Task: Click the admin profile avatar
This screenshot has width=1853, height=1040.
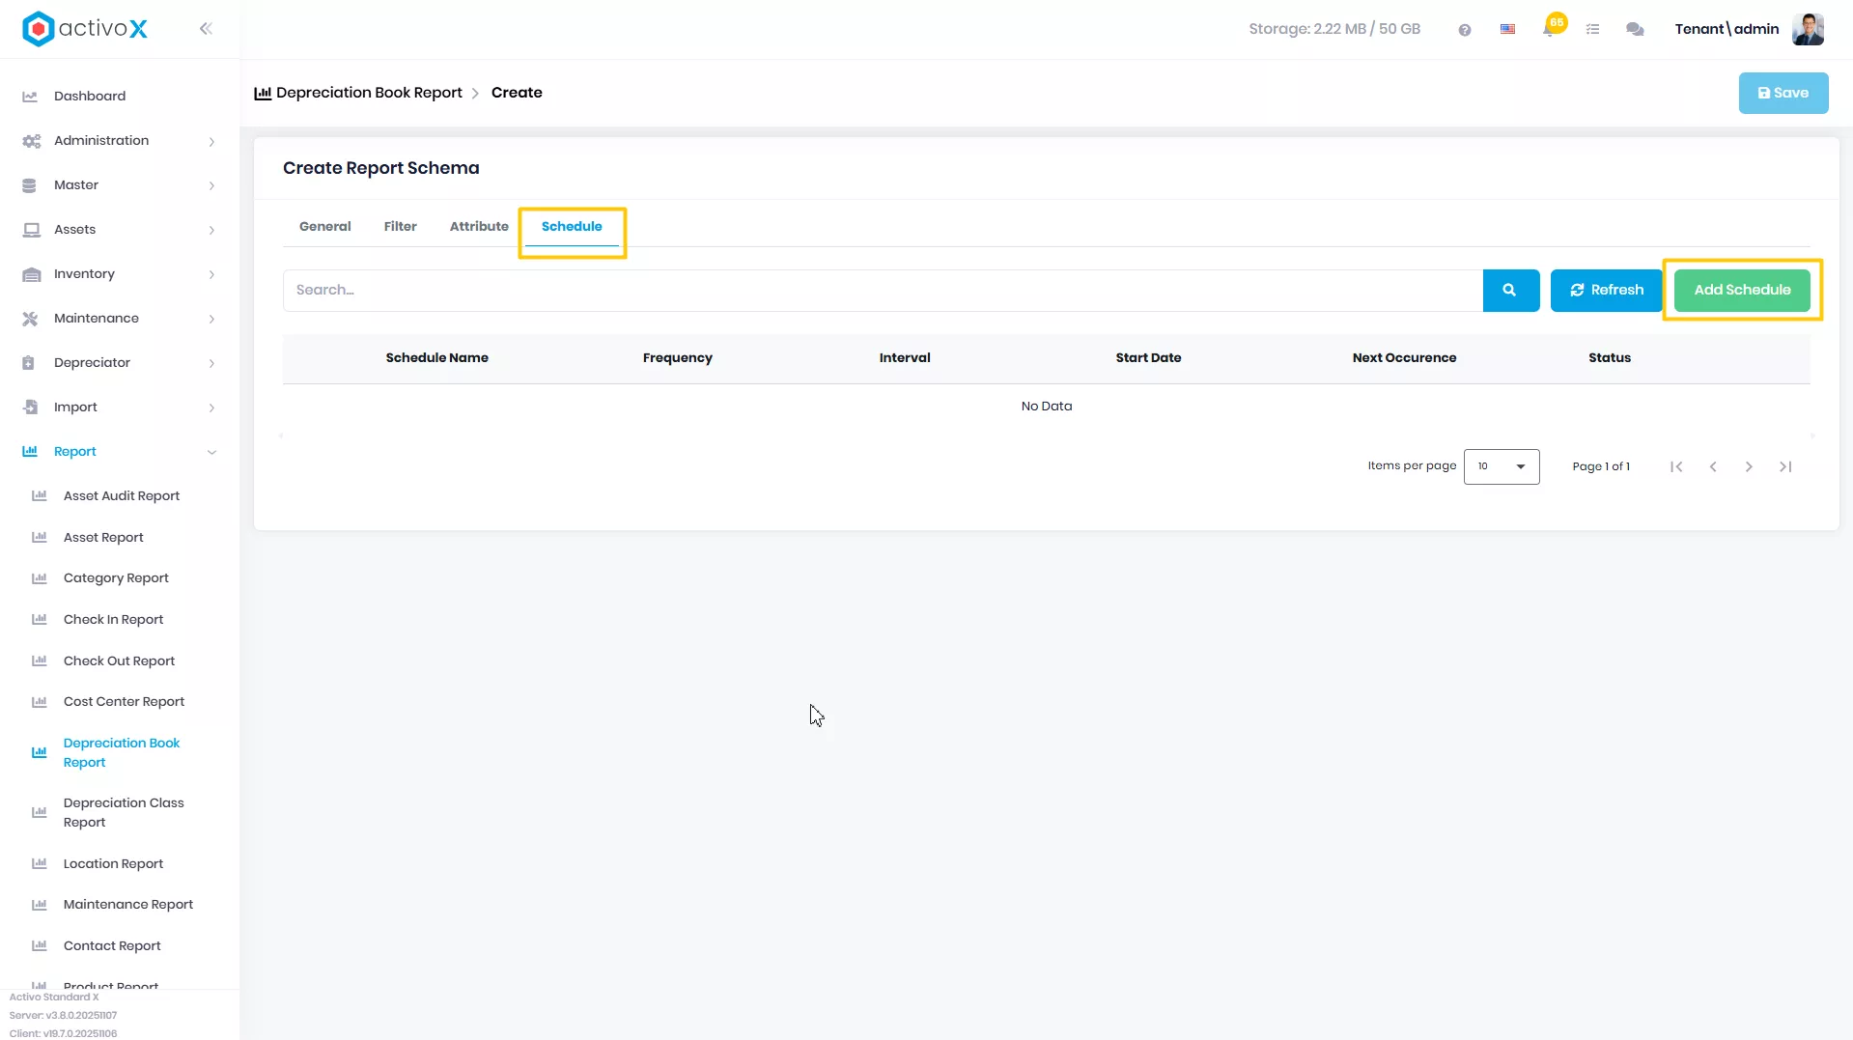Action: click(x=1808, y=29)
